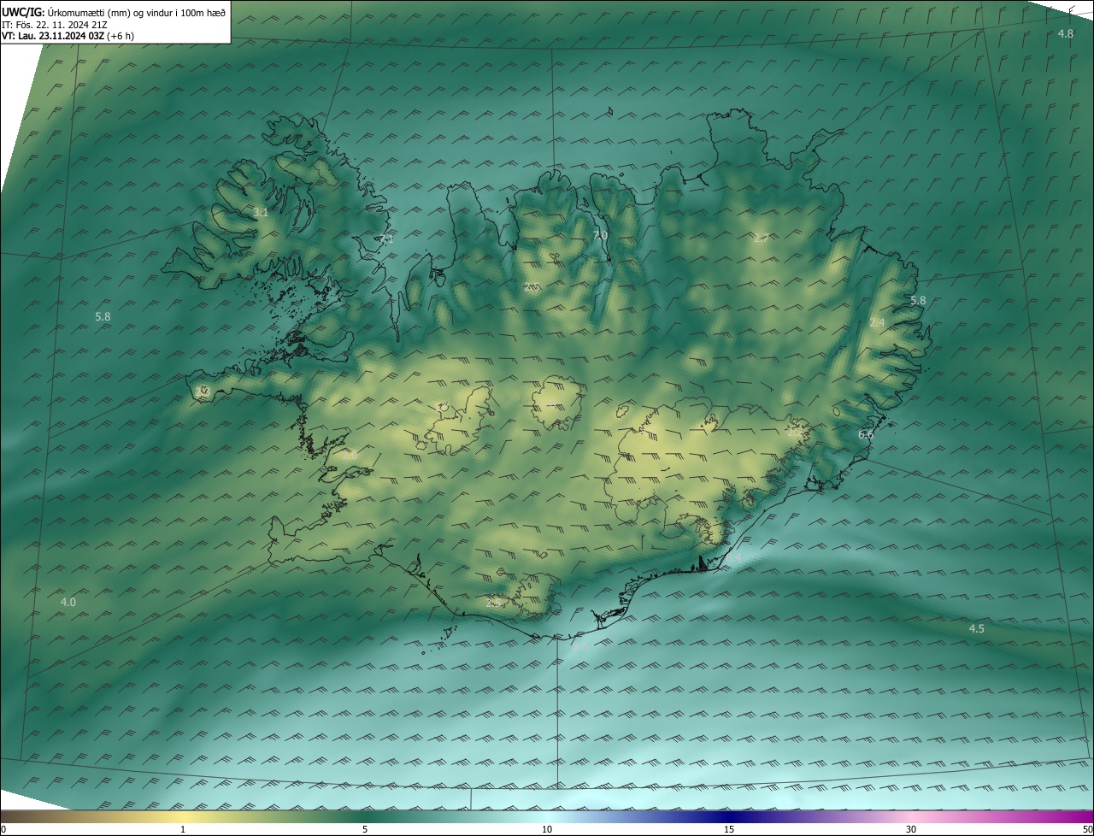This screenshot has height=836, width=1094.
Task: Click tick label 0 on the color scale
Action: (x=3, y=829)
